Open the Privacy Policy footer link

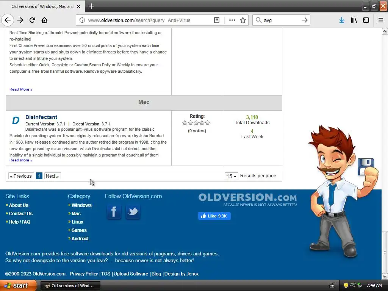(x=84, y=274)
